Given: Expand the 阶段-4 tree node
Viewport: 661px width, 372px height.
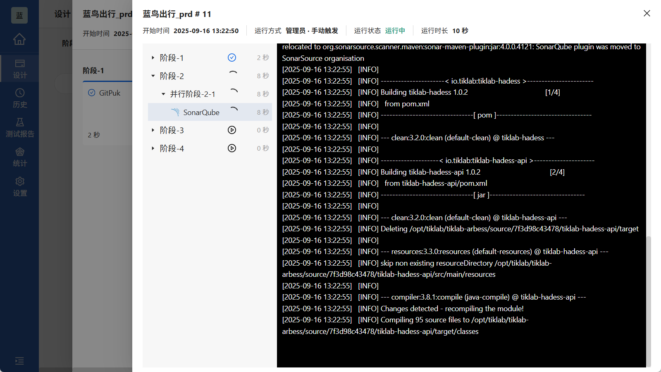Looking at the screenshot, I should (x=153, y=149).
